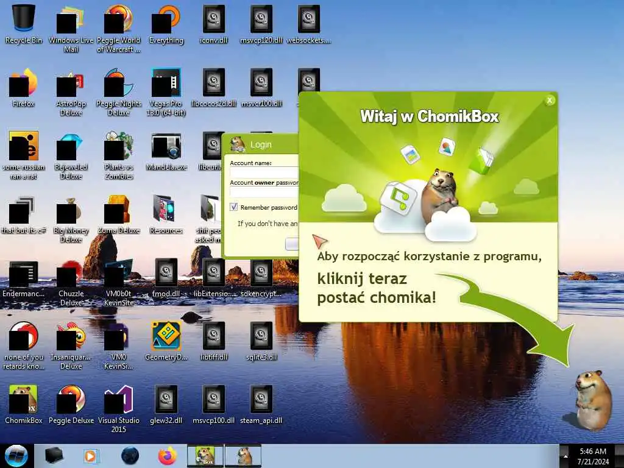Screen dimensions: 624x468
Task: Select the websockets dll file
Action: tap(309, 24)
